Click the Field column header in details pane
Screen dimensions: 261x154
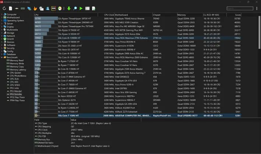pyautogui.click(x=52, y=120)
